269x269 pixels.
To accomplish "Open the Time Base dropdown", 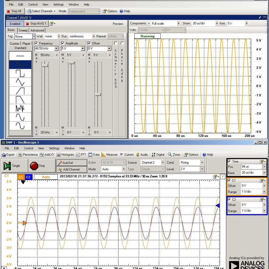I will [264, 173].
